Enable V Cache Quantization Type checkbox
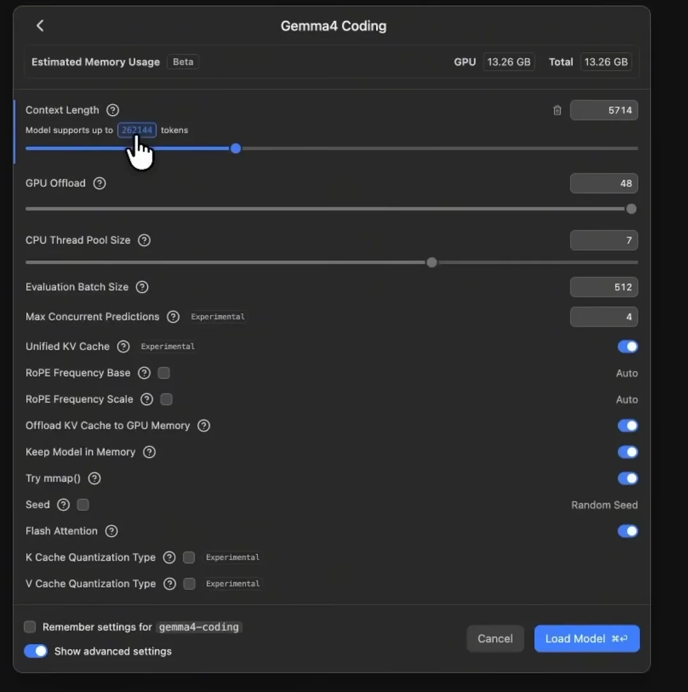This screenshot has width=688, height=692. 190,584
